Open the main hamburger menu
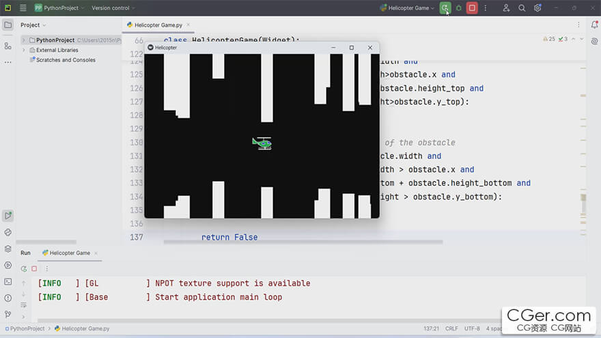The width and height of the screenshot is (601, 338). (23, 8)
